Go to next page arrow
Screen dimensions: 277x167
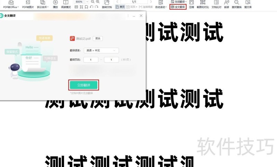click(x=151, y=2)
